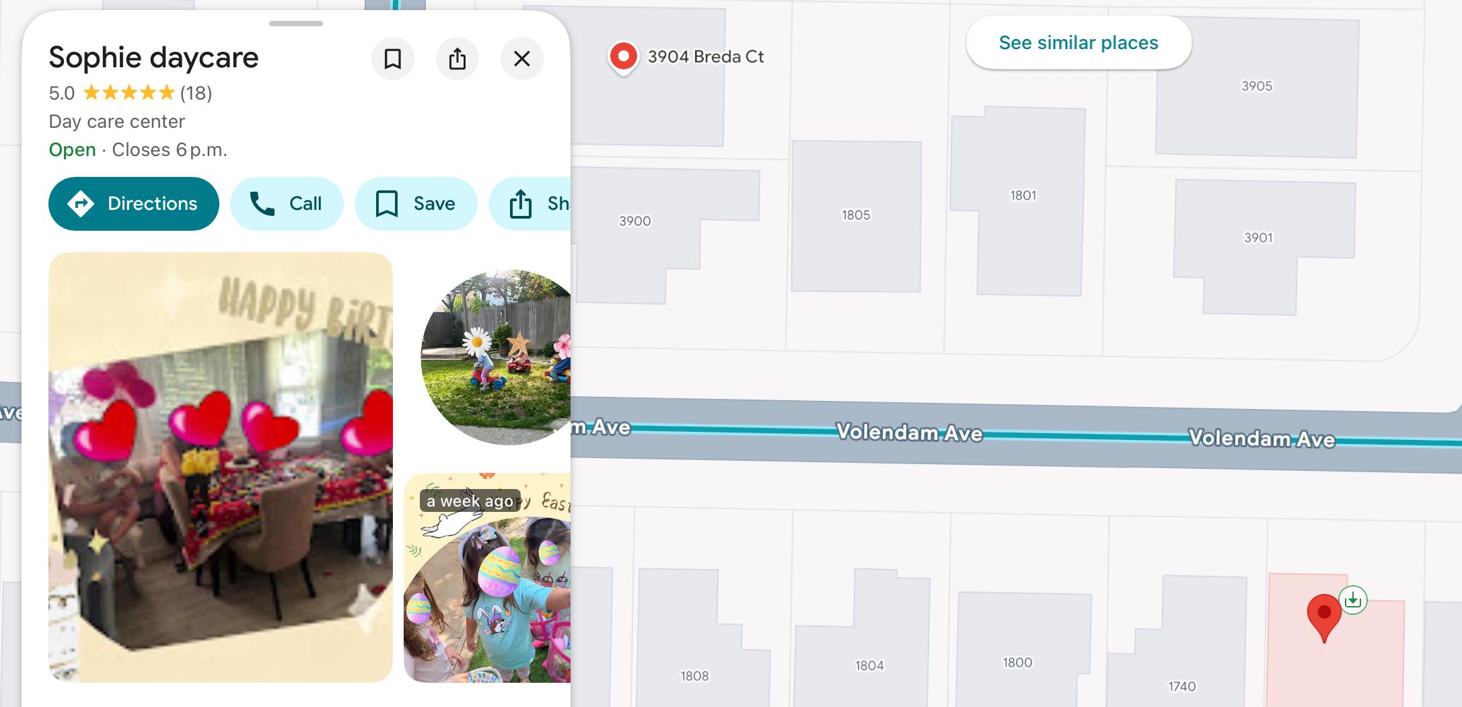Click the drag handle atop the panel
1462x707 pixels.
(295, 24)
